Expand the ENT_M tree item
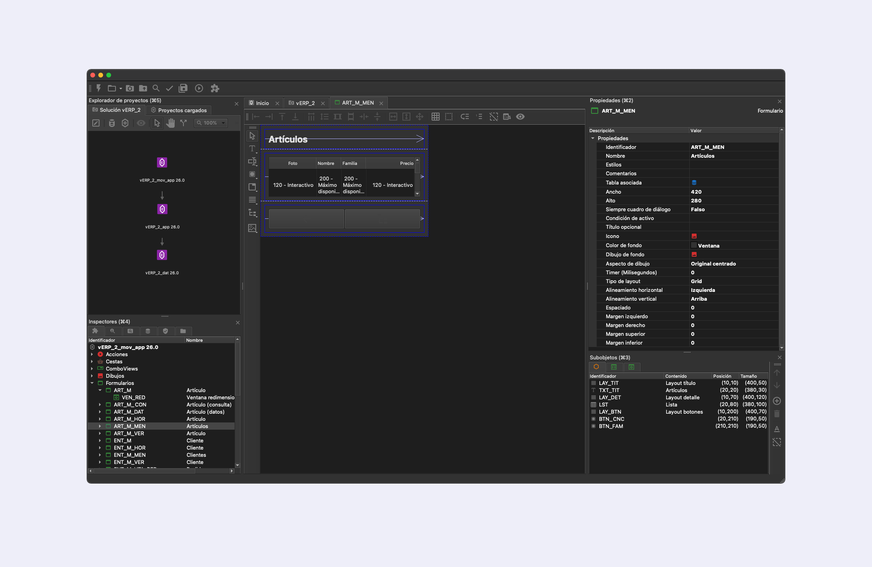The height and width of the screenshot is (567, 872). (x=100, y=440)
